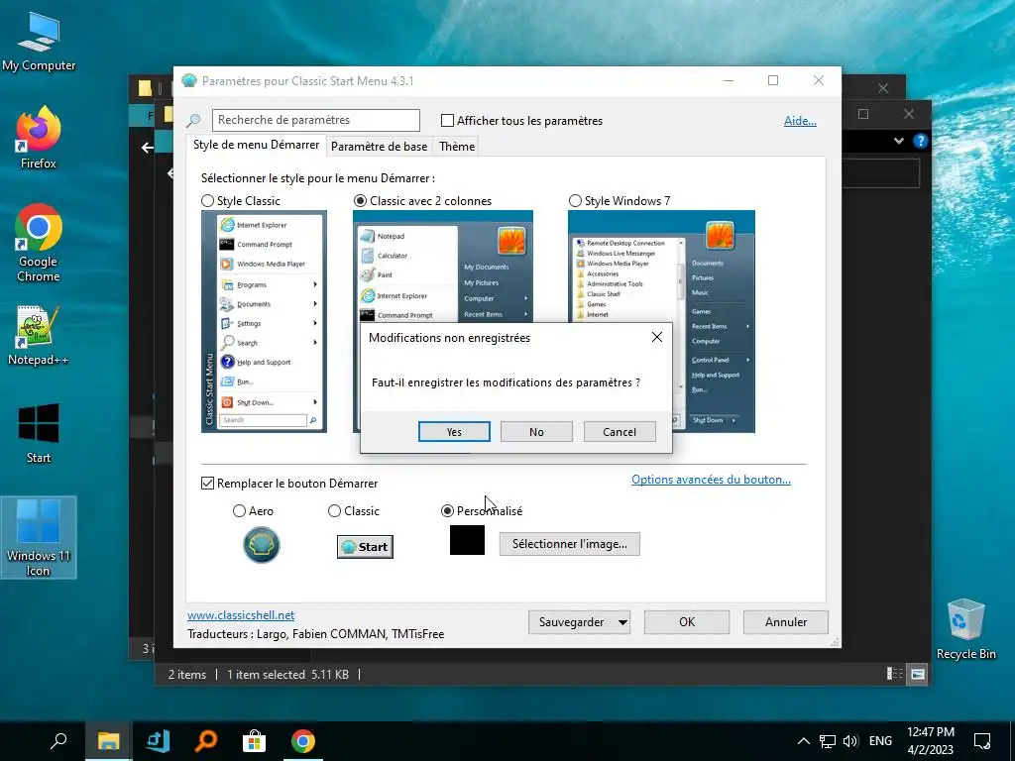Click the OK button in settings
The height and width of the screenshot is (761, 1015).
point(687,622)
